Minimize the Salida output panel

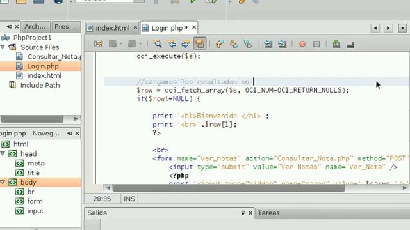pos(243,213)
